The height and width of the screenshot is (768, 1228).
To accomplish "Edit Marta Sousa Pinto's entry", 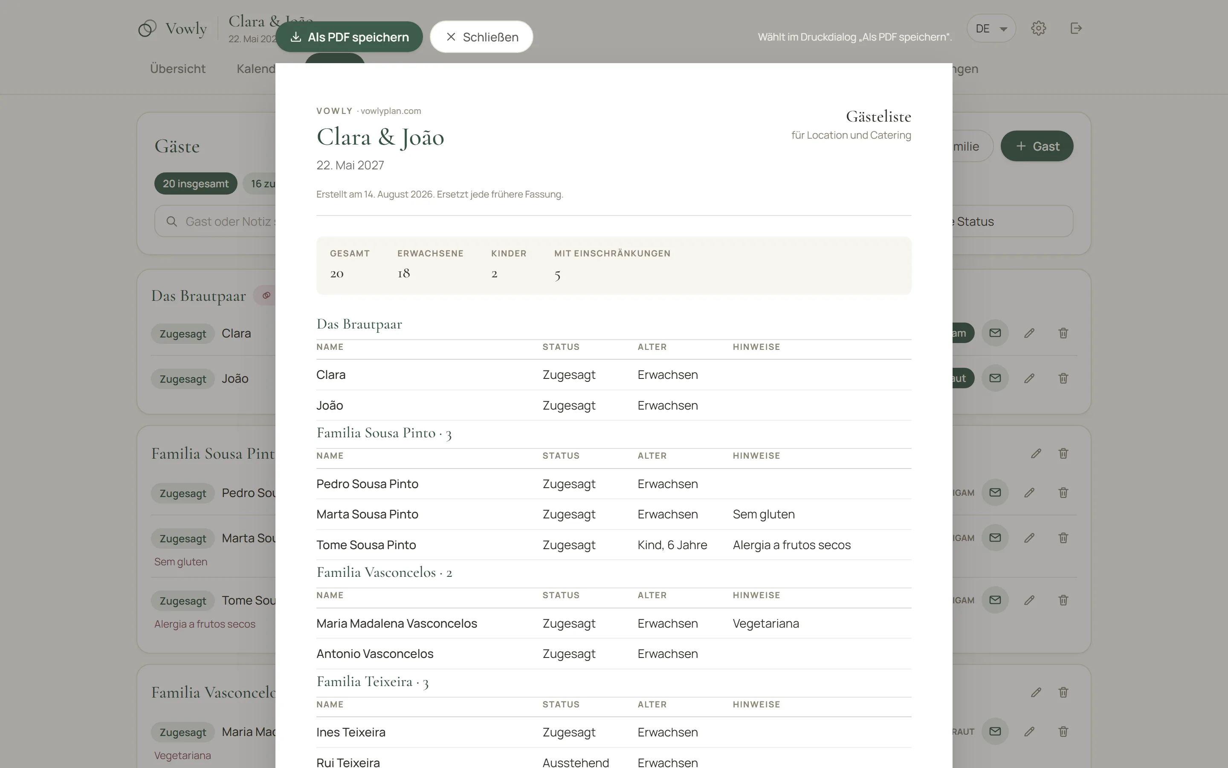I will point(1029,538).
